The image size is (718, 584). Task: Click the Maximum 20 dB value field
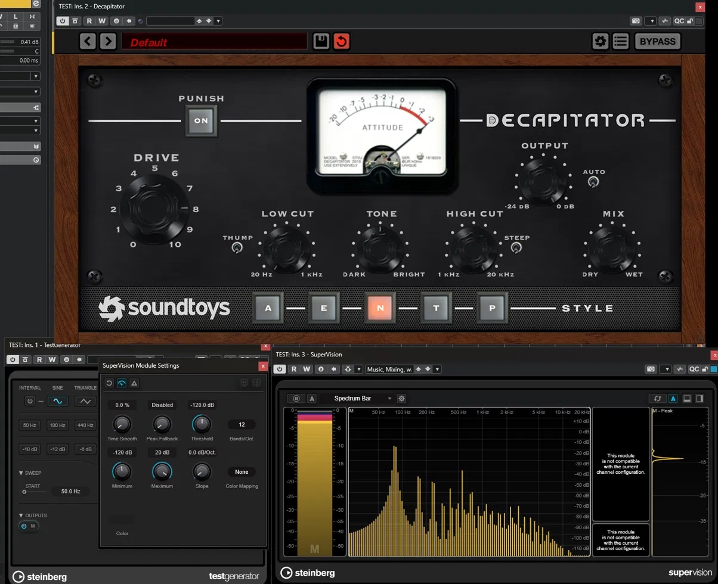[x=162, y=452]
